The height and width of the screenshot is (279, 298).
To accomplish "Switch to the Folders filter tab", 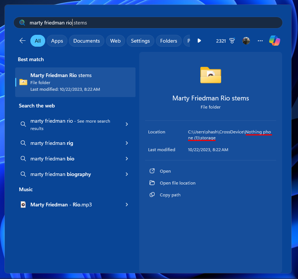I will point(168,41).
